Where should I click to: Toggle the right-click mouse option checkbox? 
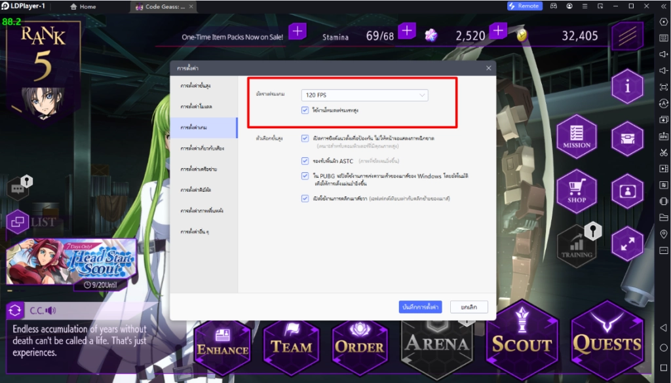[x=304, y=200]
